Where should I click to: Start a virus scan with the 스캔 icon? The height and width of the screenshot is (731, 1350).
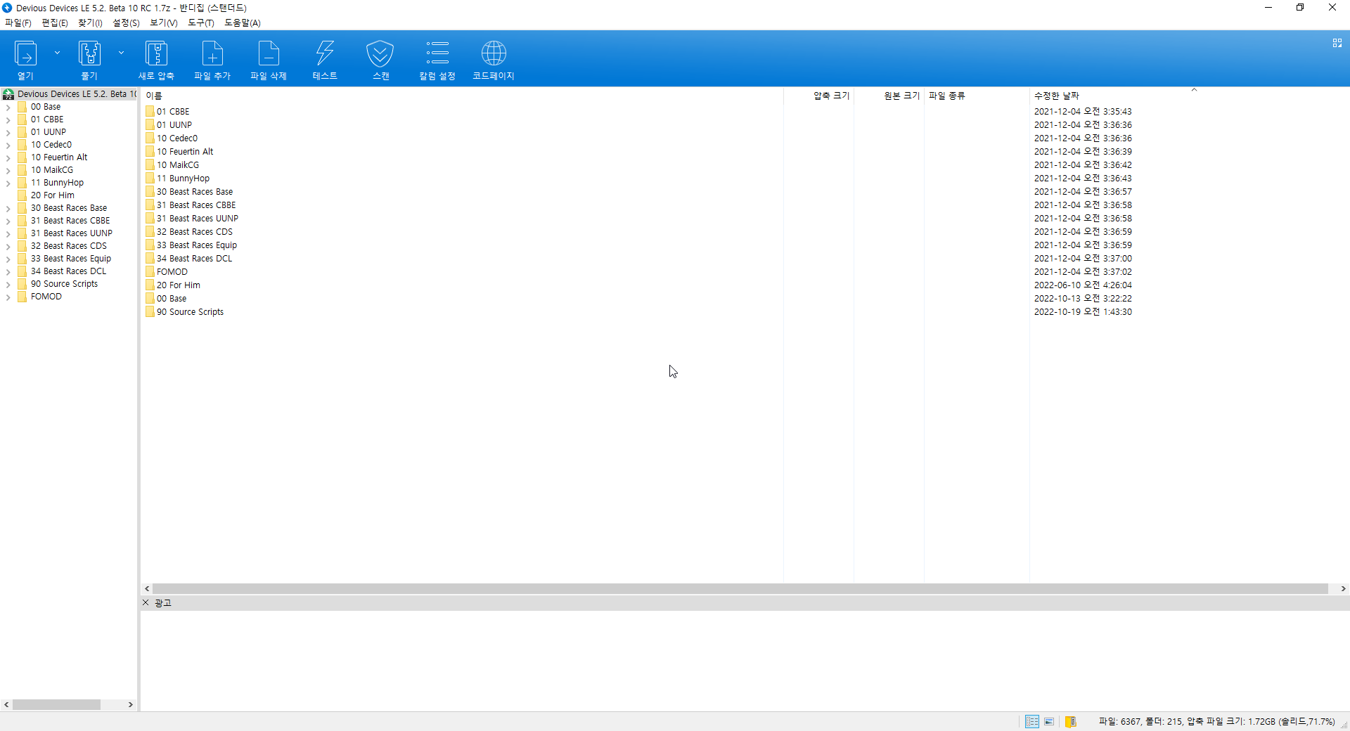(x=380, y=60)
